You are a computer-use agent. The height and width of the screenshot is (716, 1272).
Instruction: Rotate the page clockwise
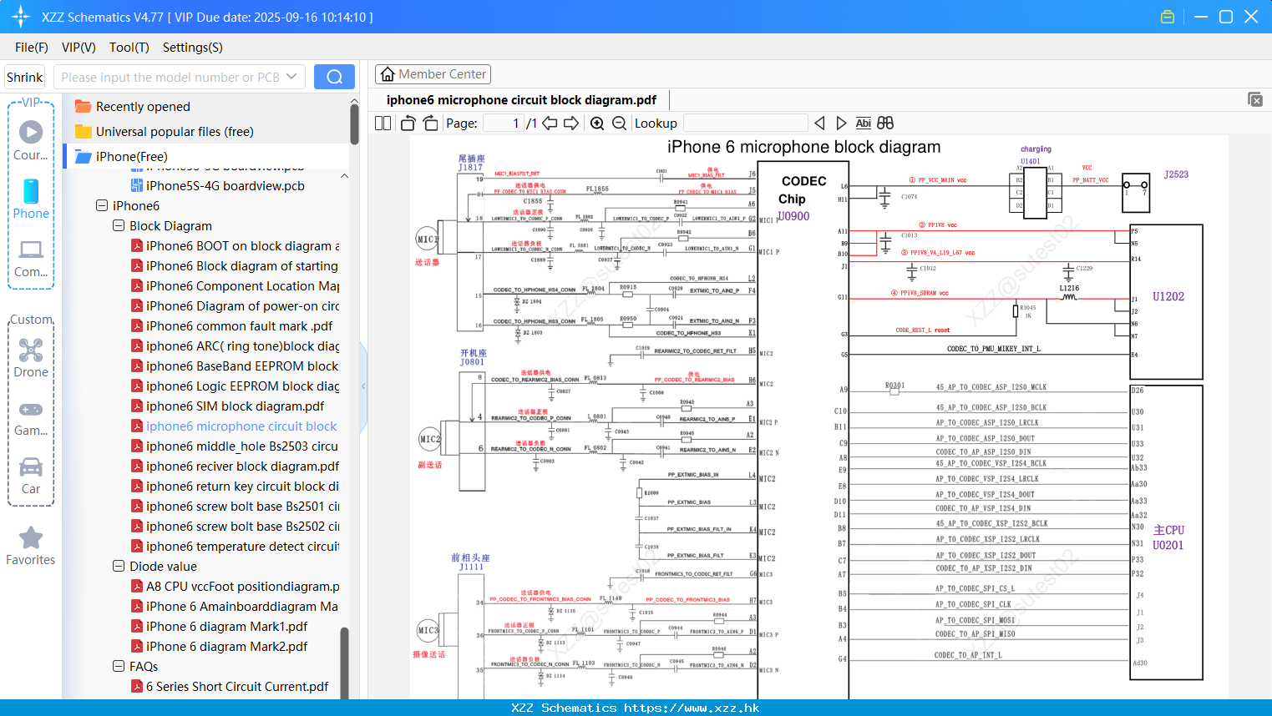click(430, 124)
